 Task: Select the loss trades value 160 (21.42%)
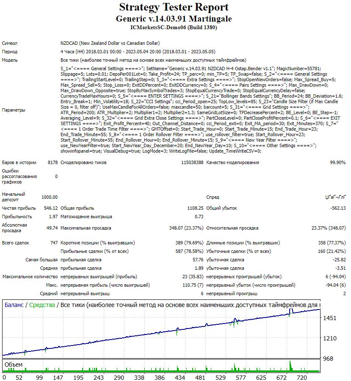pos(332,251)
